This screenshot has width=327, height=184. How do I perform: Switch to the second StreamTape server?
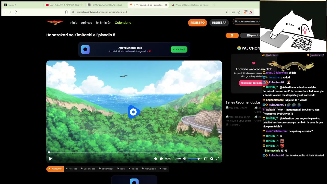tap(106, 169)
